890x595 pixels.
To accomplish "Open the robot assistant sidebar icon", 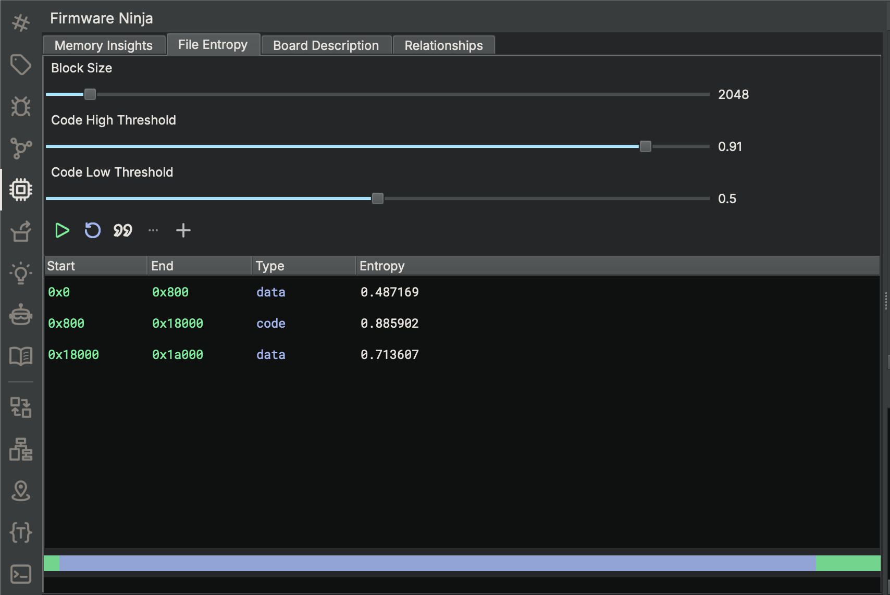I will [x=21, y=314].
